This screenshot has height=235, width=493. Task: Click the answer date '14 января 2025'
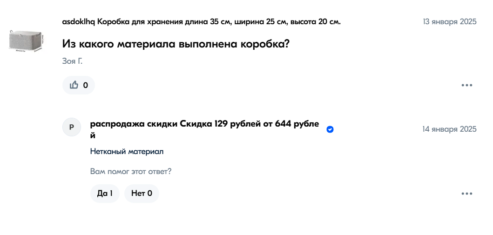click(450, 129)
